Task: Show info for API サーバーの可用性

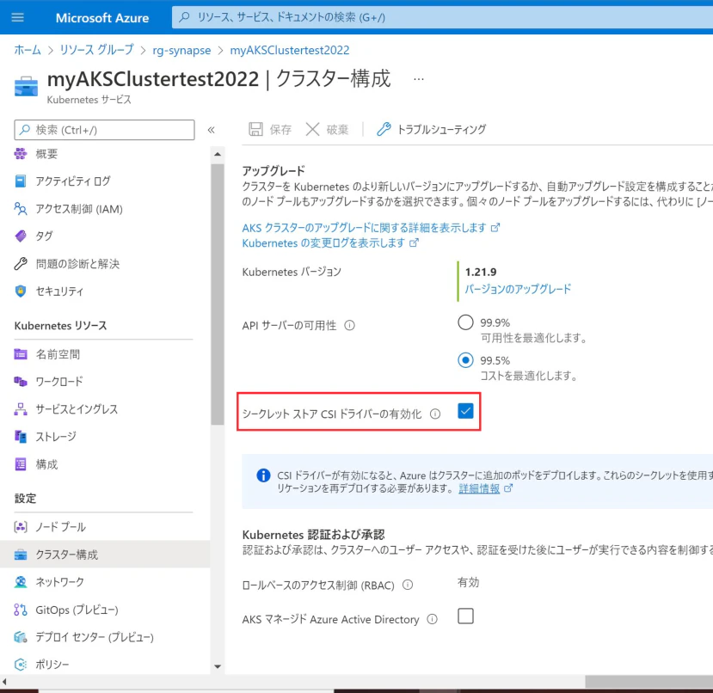Action: coord(349,326)
